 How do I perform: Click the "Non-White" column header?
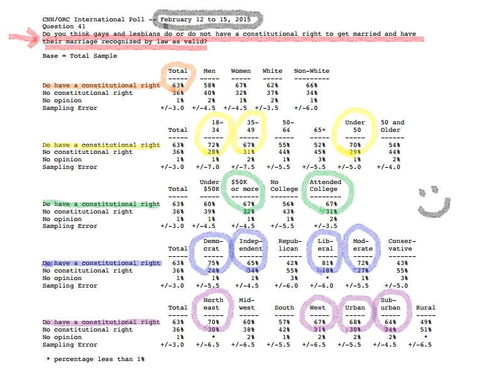(311, 71)
